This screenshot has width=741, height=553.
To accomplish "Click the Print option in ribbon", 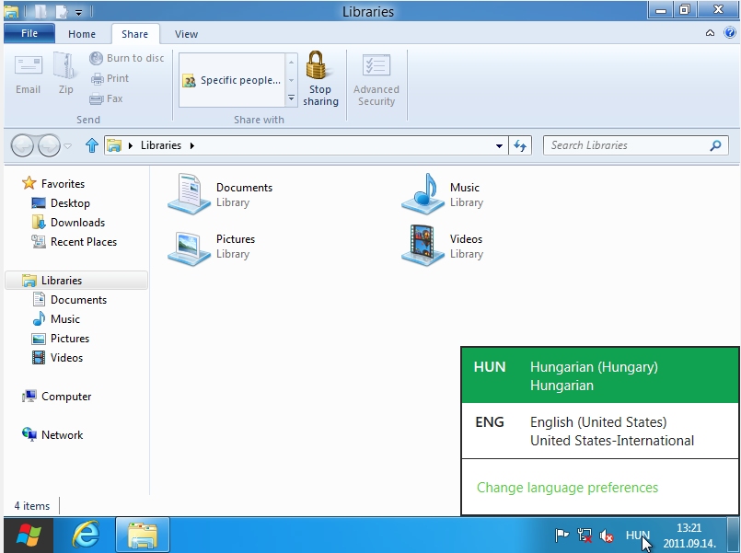I will 110,78.
